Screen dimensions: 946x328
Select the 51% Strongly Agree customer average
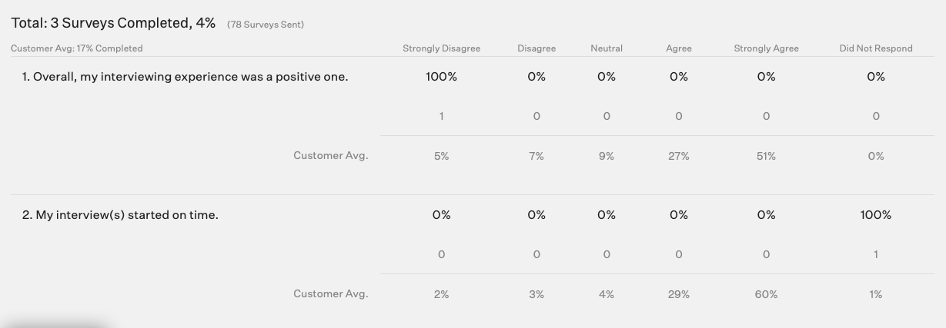click(x=766, y=156)
